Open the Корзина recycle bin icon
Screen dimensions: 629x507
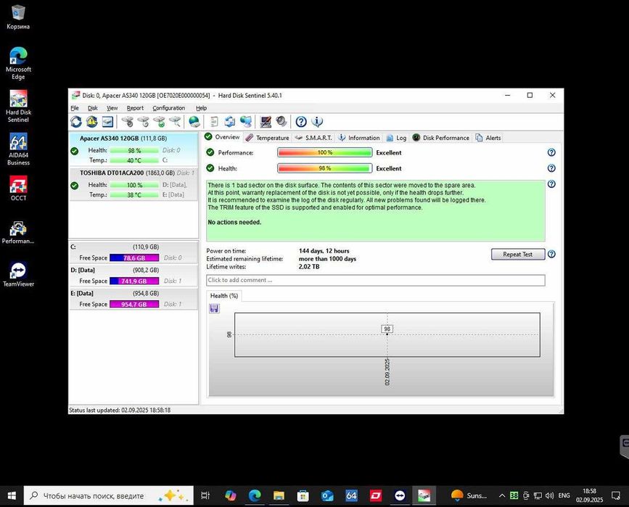click(x=18, y=17)
